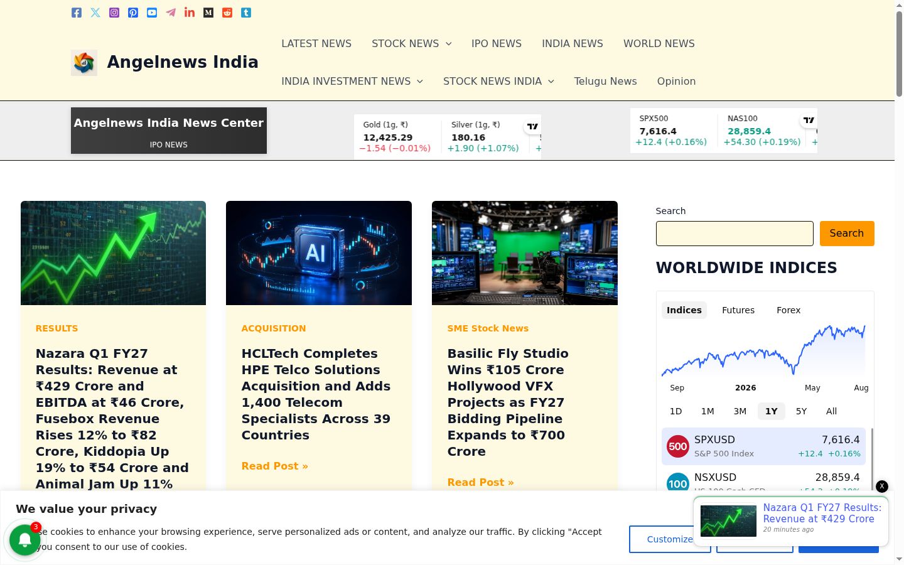Image resolution: width=904 pixels, height=565 pixels.
Task: Click the red S&P 500 index badge
Action: click(x=678, y=446)
